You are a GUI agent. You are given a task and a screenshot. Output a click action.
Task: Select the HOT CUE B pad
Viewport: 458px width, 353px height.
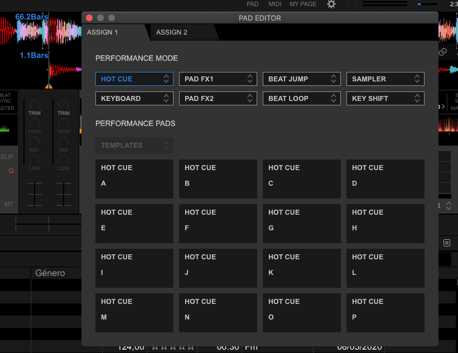pos(218,179)
